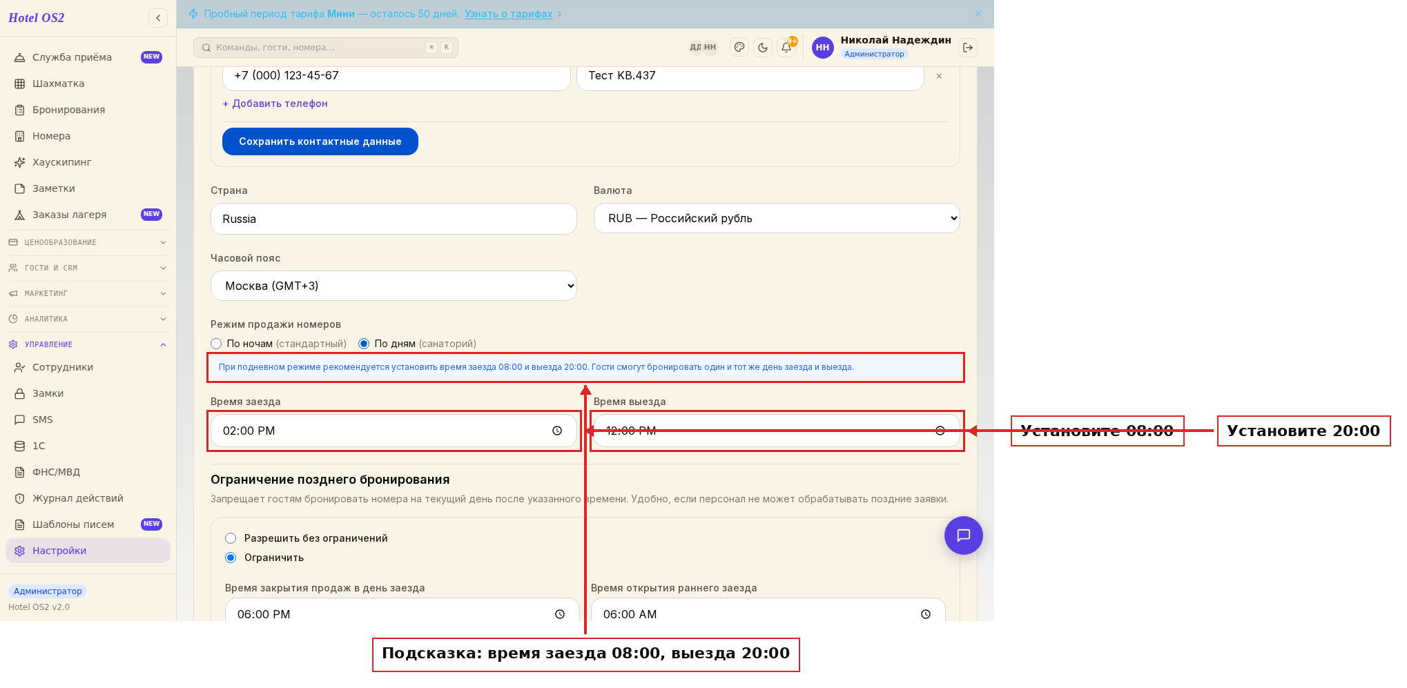Open Хаускипинг page
The height and width of the screenshot is (688, 1407).
tap(88, 162)
